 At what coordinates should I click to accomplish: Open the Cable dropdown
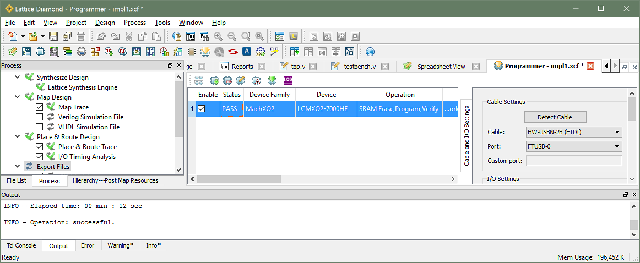tap(574, 132)
